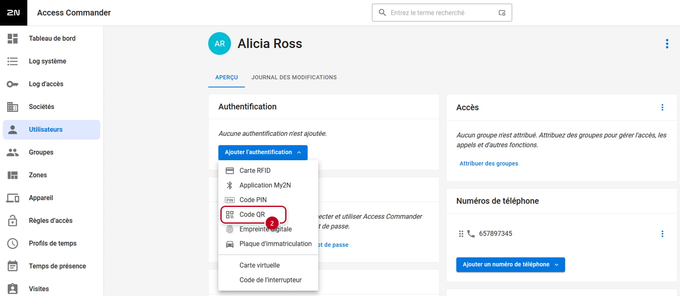Click the advanced search icon in search box
The image size is (680, 296).
[502, 13]
